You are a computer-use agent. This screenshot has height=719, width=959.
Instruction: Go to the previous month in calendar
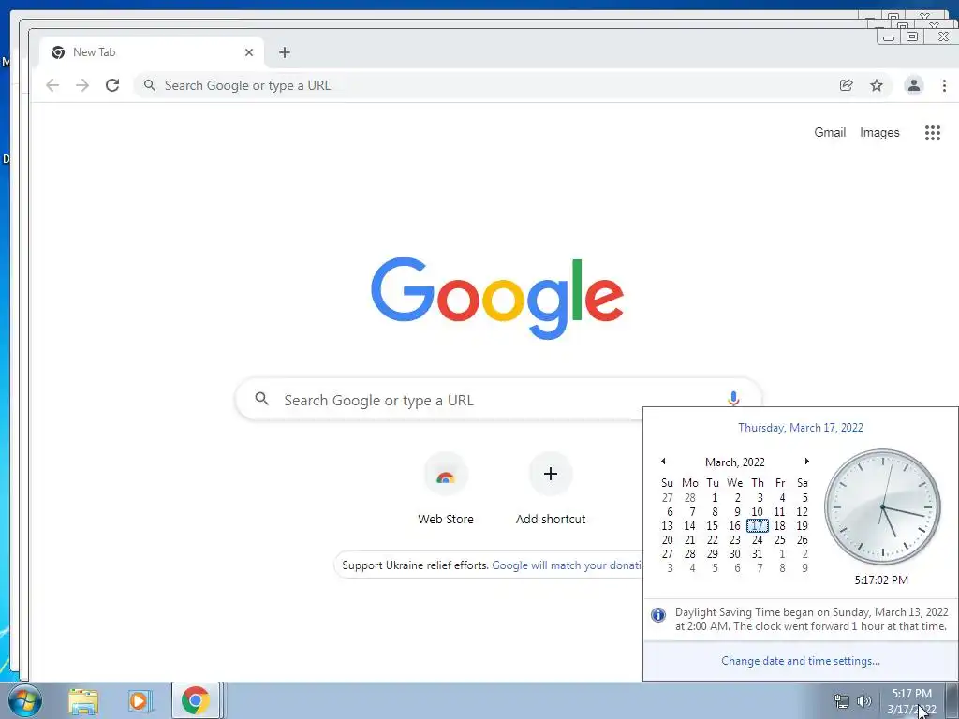664,462
